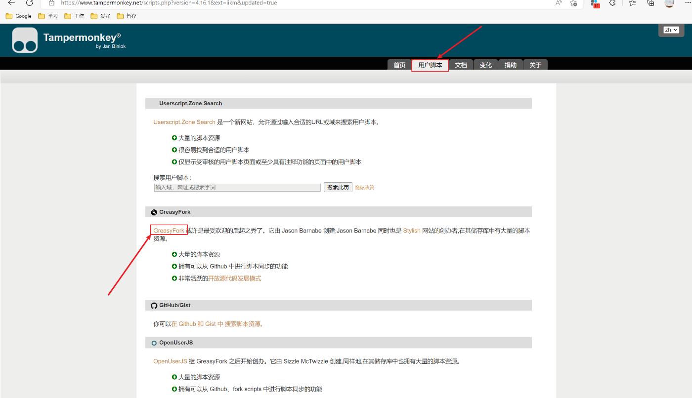Screen dimensions: 692x398
Task: Click the 搜索此页 button
Action: tap(338, 187)
